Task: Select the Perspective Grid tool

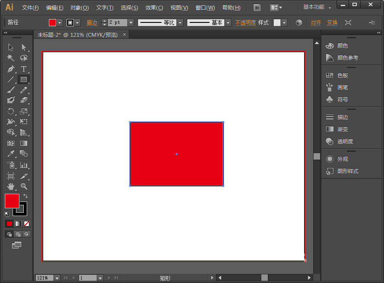Action: (x=24, y=132)
